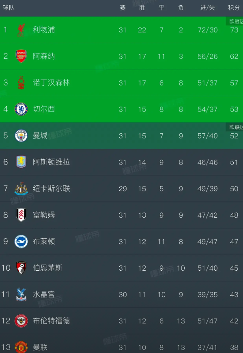Select the Chelsea lion badge
The image size is (243, 353).
pos(21,109)
